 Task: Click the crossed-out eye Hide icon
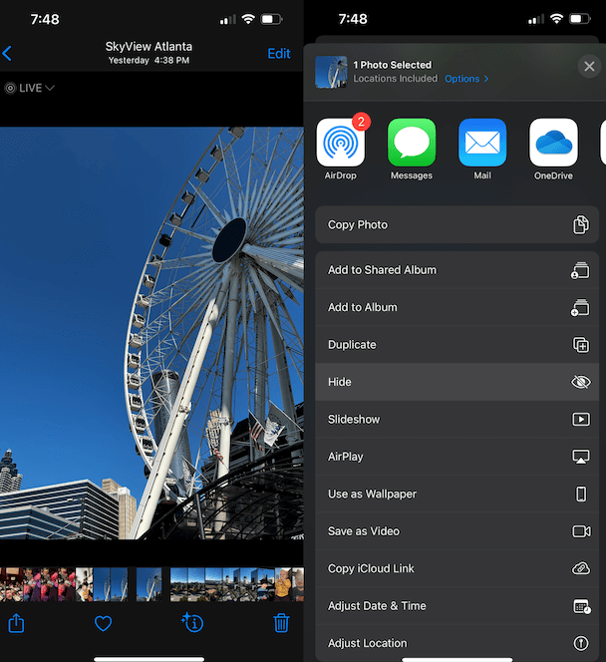581,382
